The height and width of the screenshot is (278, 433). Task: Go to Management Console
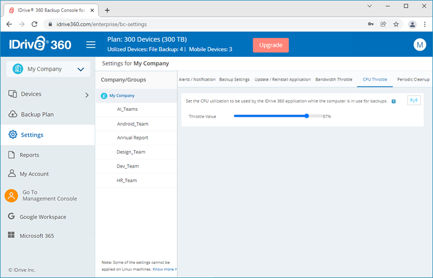point(49,195)
